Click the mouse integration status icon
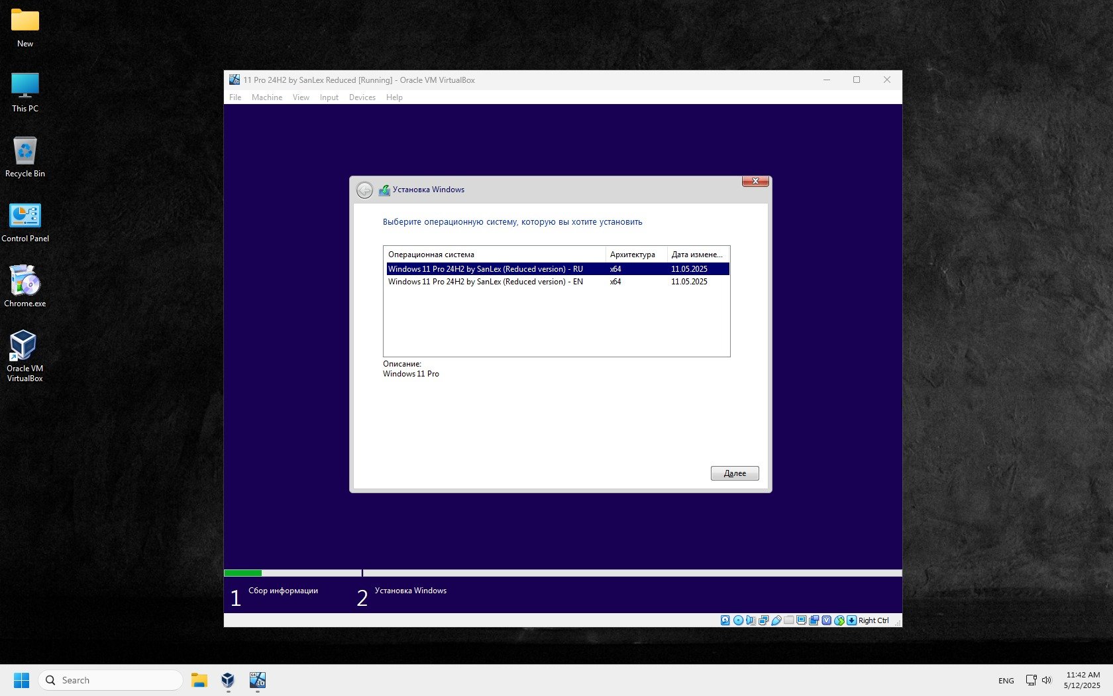This screenshot has height=696, width=1113. [839, 620]
